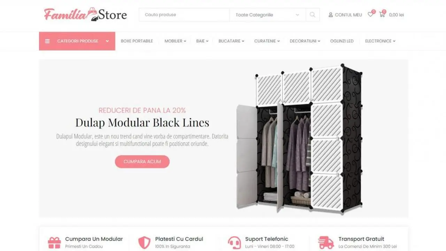Viewport: 446px width, 251px height.
Task: Click the delivery truck icon
Action: click(326, 242)
